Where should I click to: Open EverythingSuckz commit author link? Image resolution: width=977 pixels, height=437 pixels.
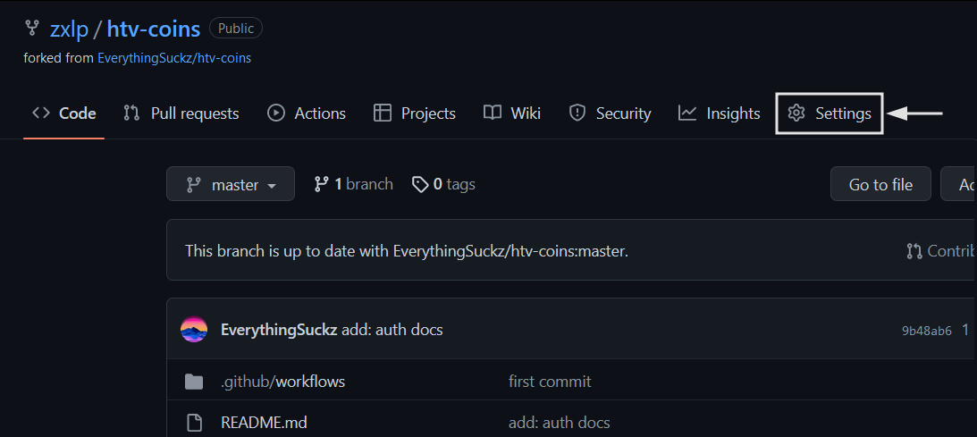pos(279,329)
